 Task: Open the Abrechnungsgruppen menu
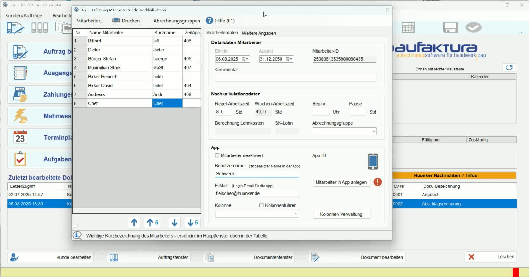click(x=177, y=21)
